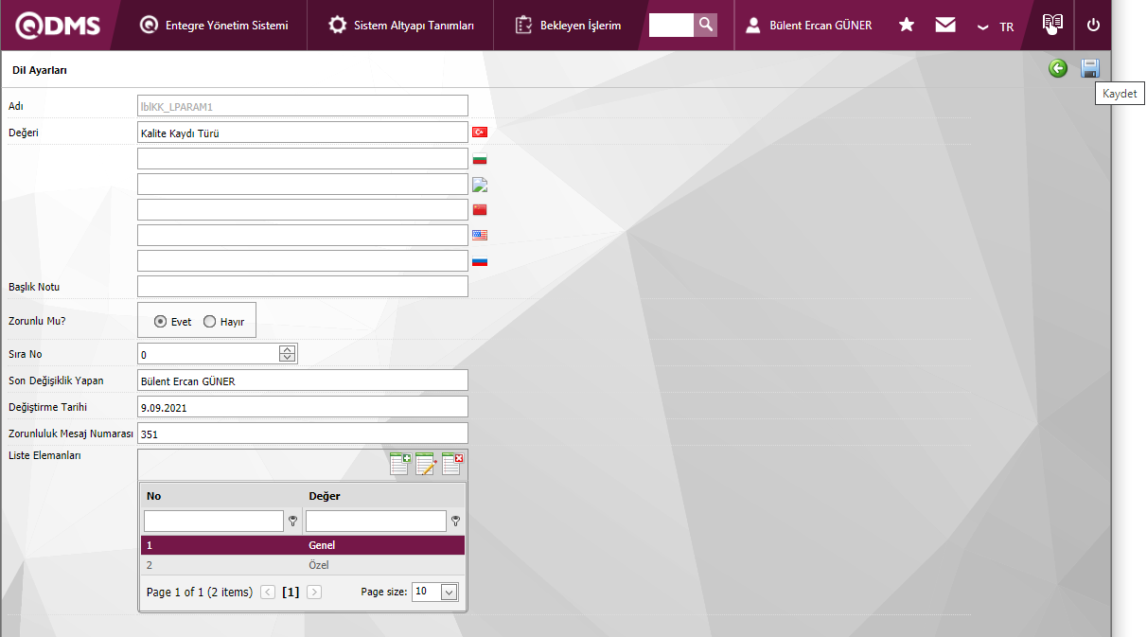This screenshot has width=1147, height=637.
Task: Sort by No column header
Action: click(x=153, y=496)
